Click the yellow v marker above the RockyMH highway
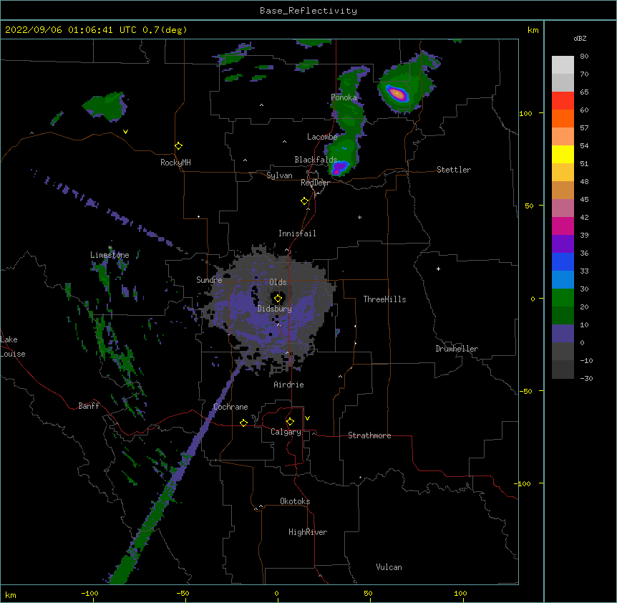Screen dimensions: 617x603 coord(125,132)
